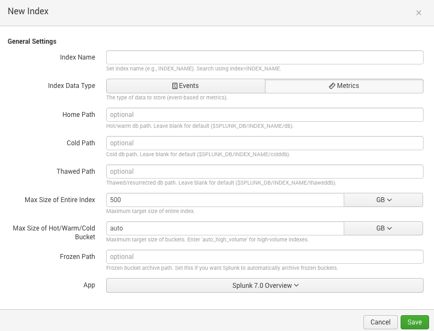Save the new index
Viewport: 434px width, 331px height.
[414, 322]
